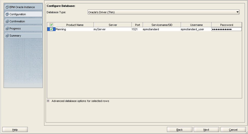Open the Database Type dropdown
The width and height of the screenshot is (248, 134).
164,12
